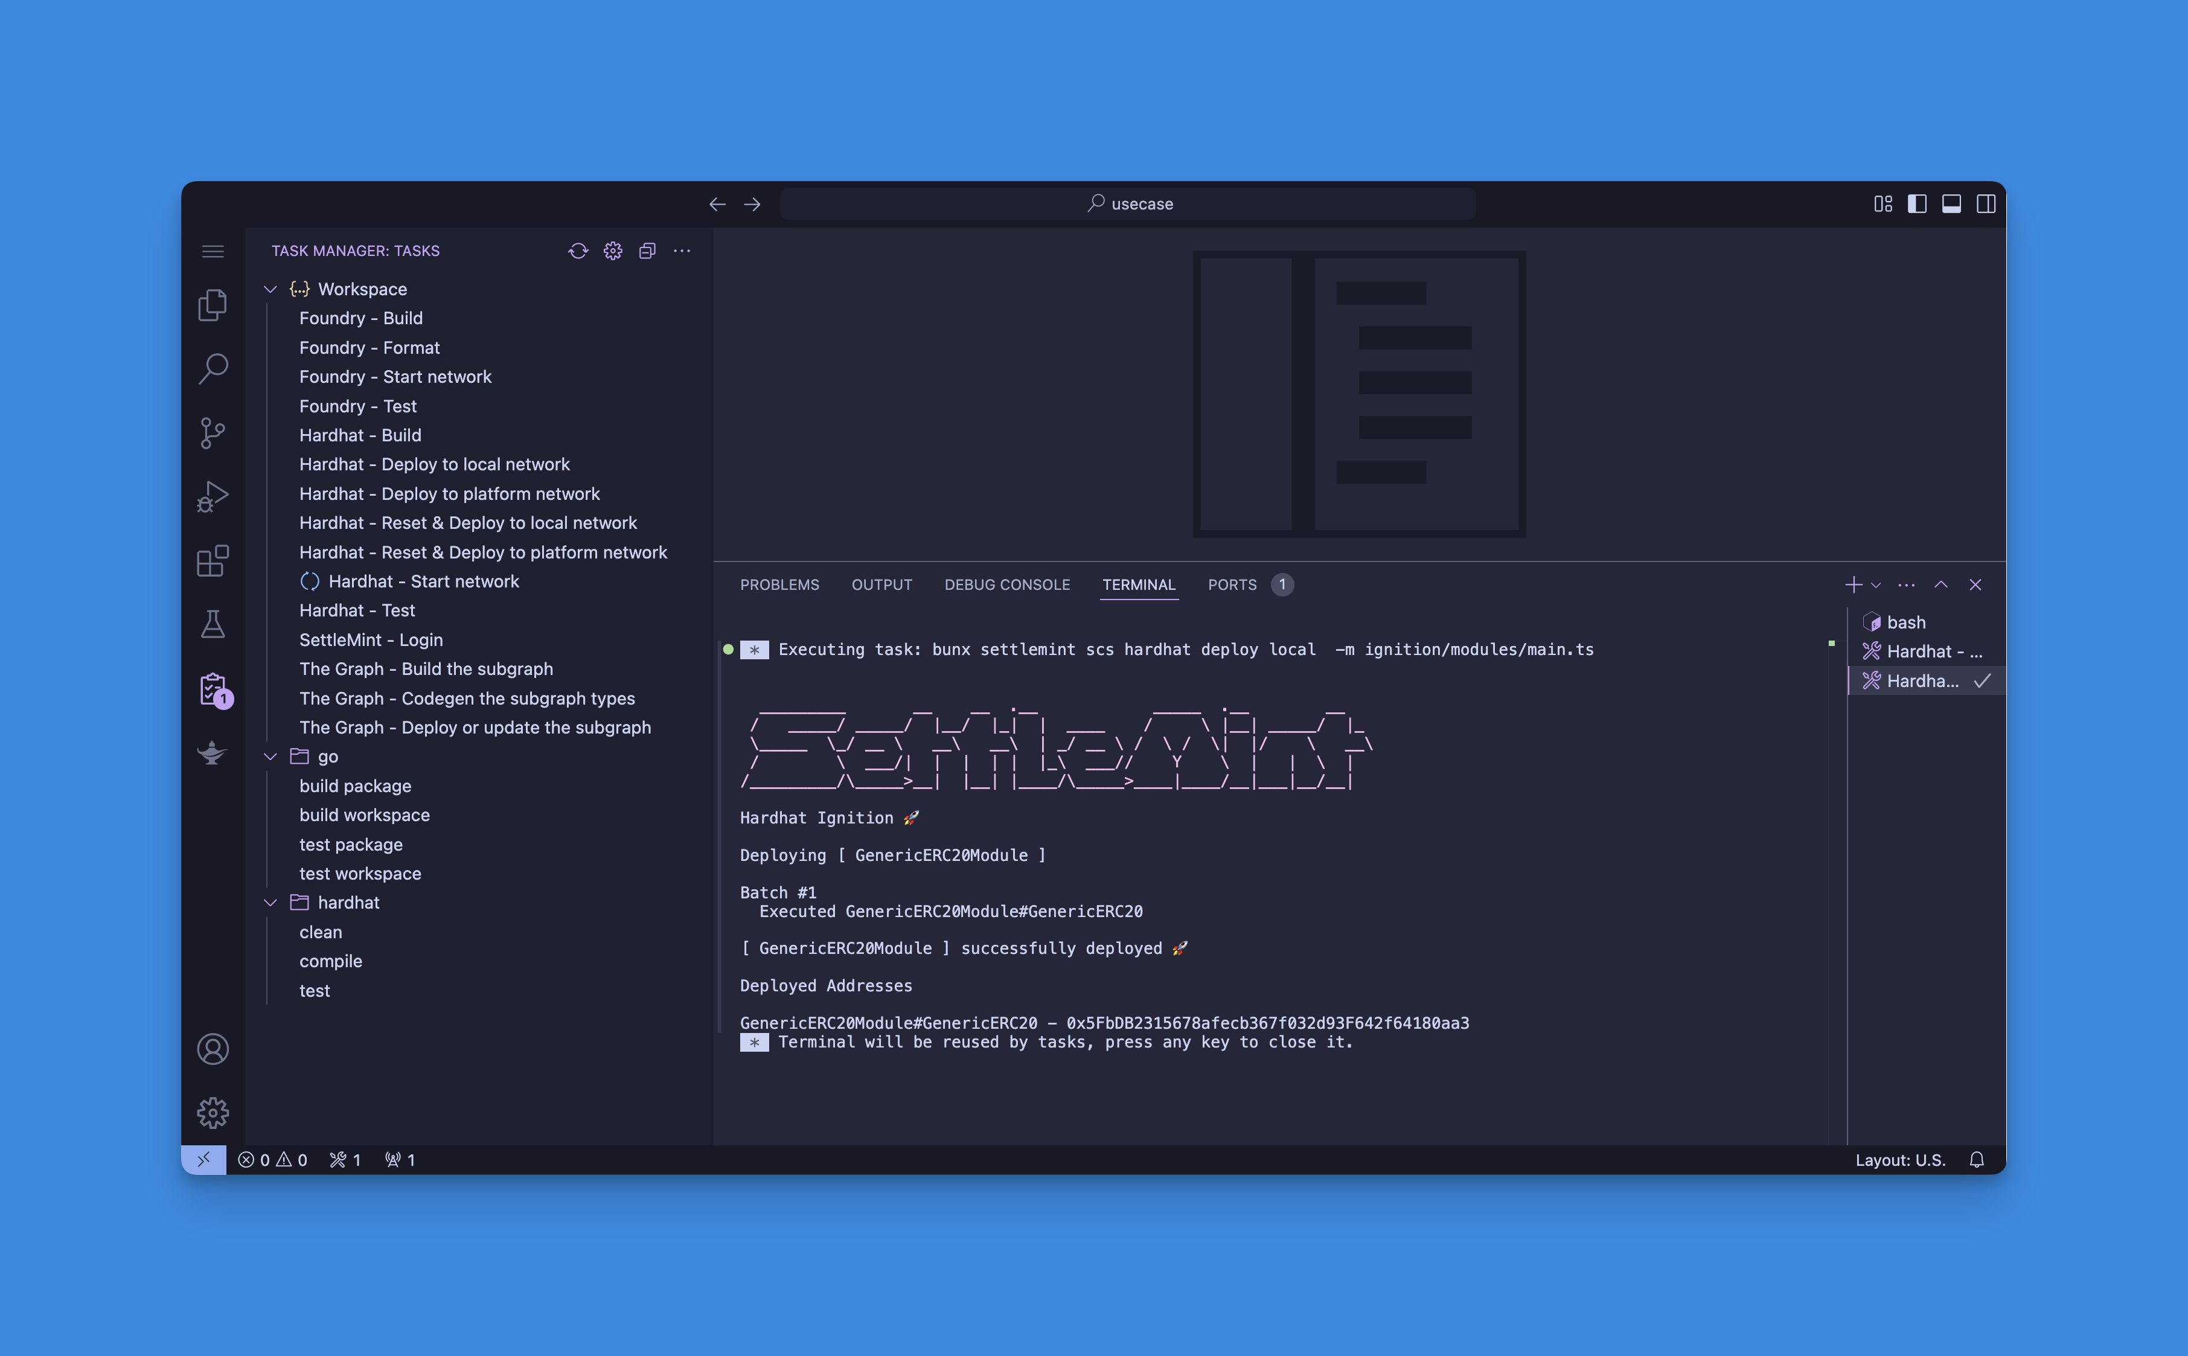Select the 'Hardha...' terminal with checkmark
This screenshot has height=1356, width=2188.
(x=1927, y=682)
